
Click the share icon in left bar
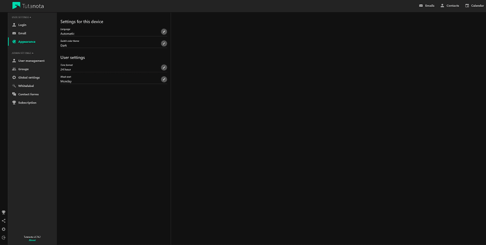coord(4,221)
